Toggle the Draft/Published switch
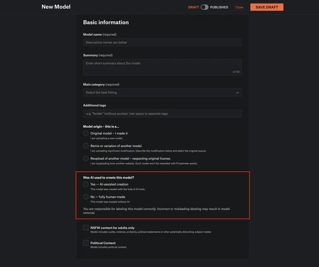This screenshot has height=267, width=319. point(204,7)
